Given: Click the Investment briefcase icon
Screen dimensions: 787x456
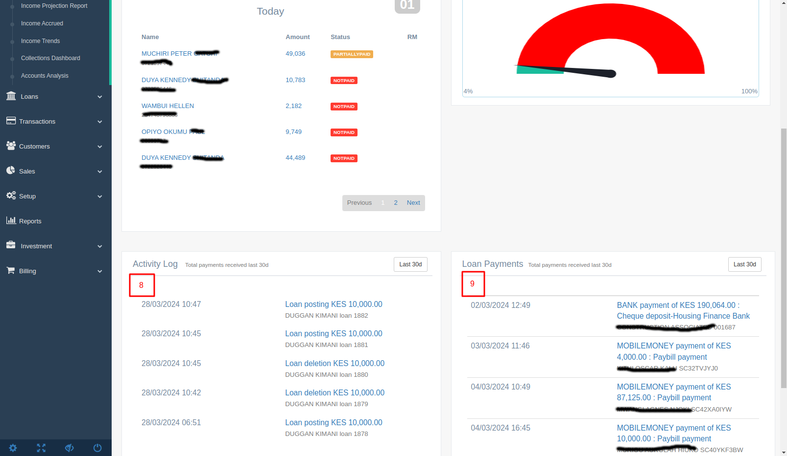Looking at the screenshot, I should [11, 245].
